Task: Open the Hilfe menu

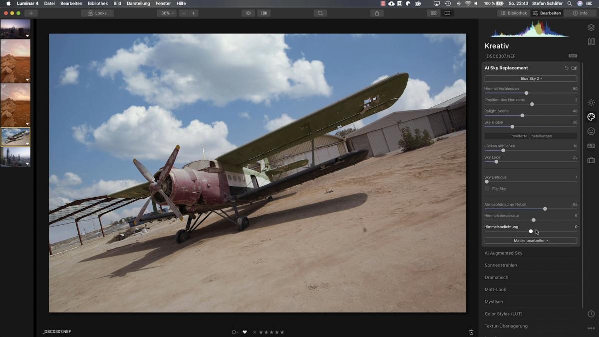Action: point(181,3)
